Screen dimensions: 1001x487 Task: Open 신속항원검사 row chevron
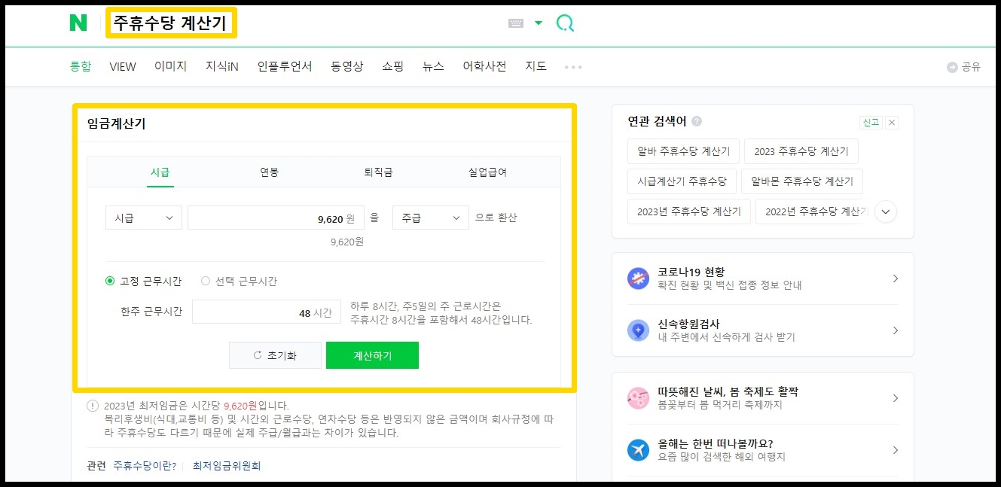pos(896,330)
